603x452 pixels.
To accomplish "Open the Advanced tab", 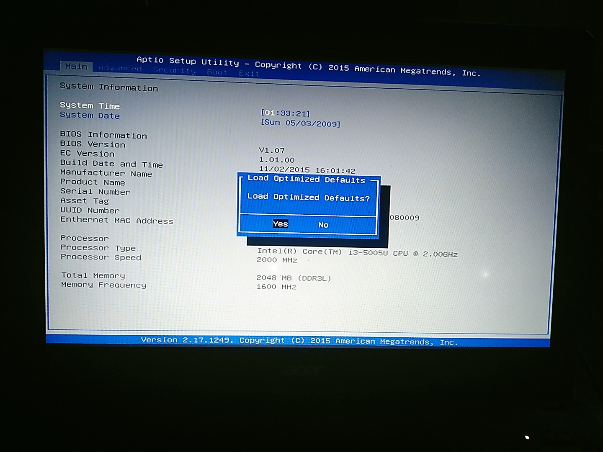I will 120,68.
